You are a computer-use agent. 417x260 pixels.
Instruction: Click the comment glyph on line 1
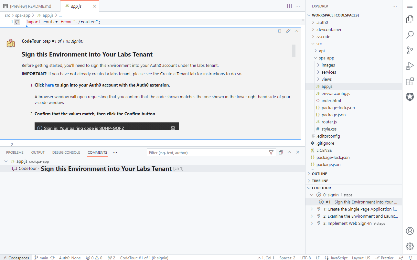coord(17,22)
